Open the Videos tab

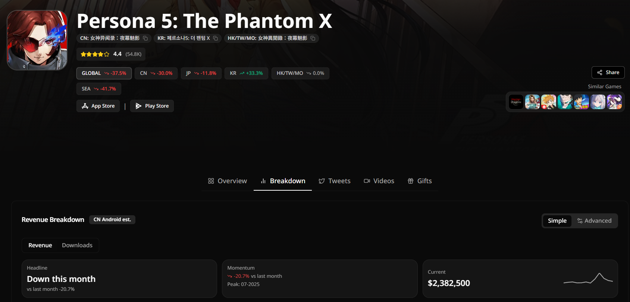pos(379,181)
